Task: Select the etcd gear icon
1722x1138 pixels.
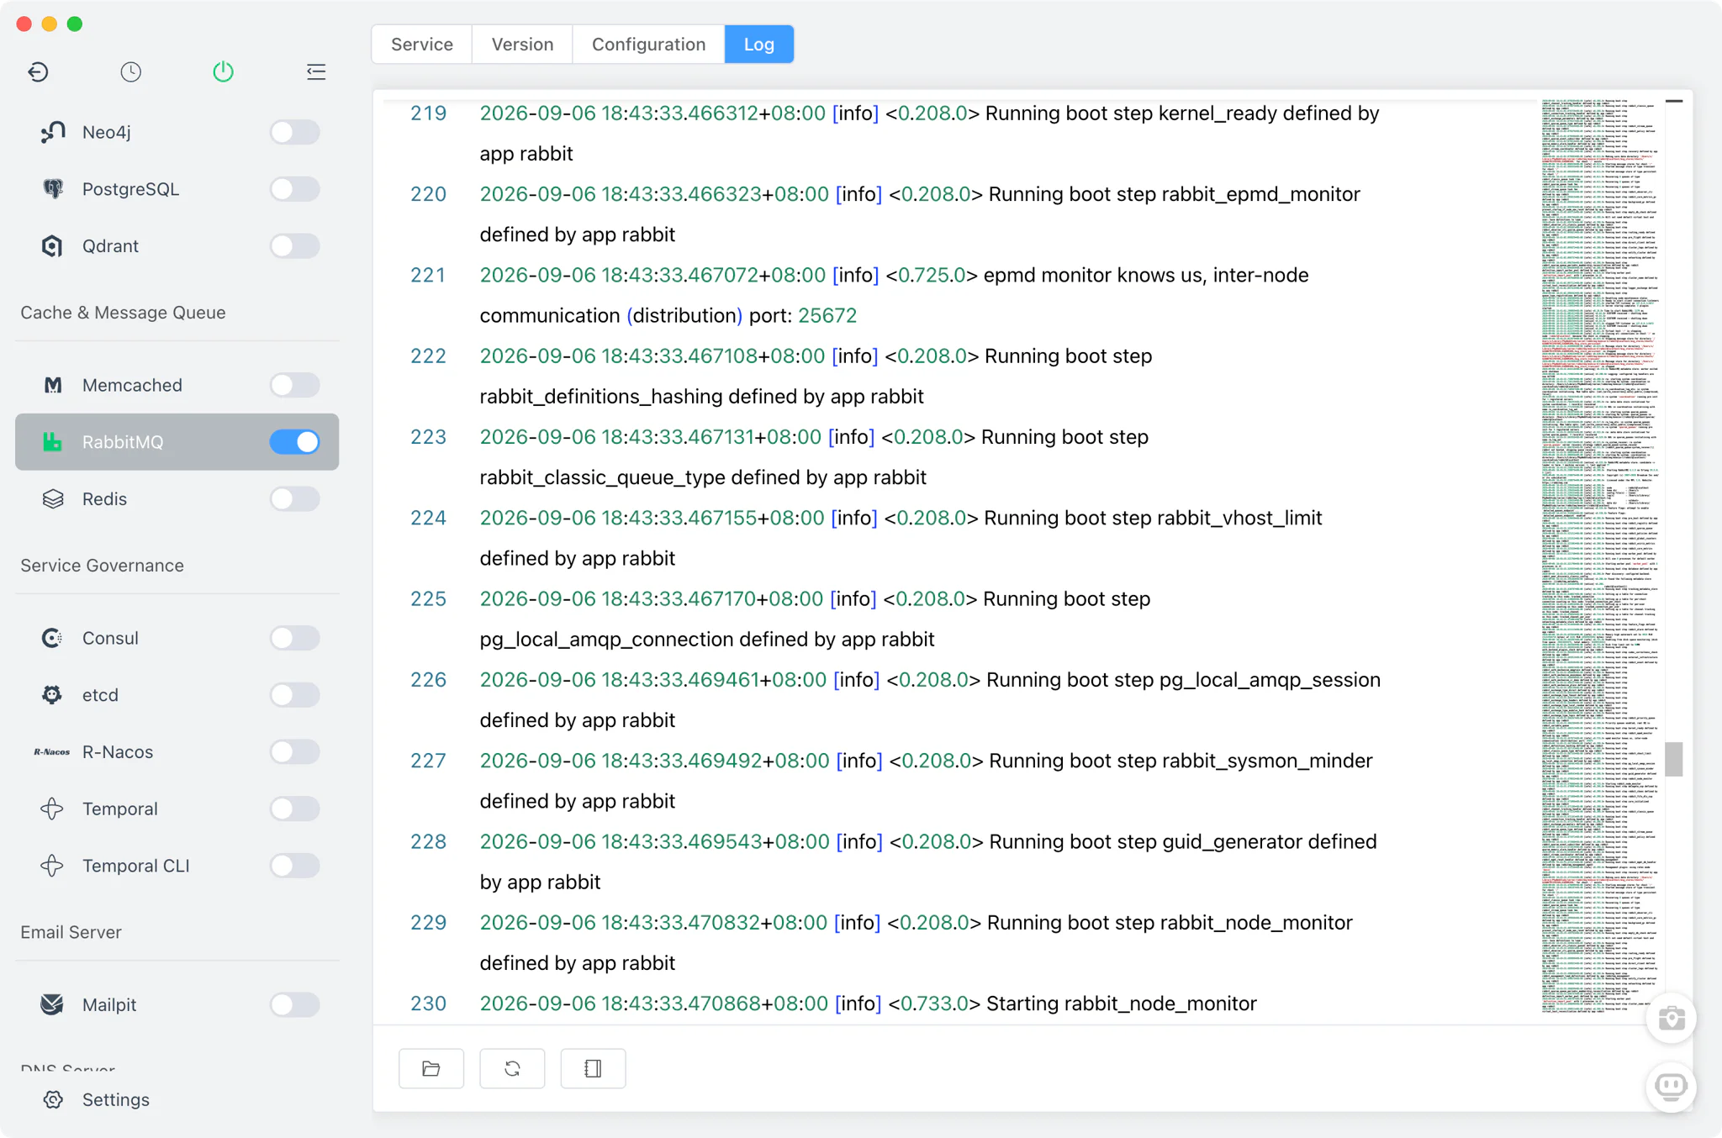Action: [53, 695]
